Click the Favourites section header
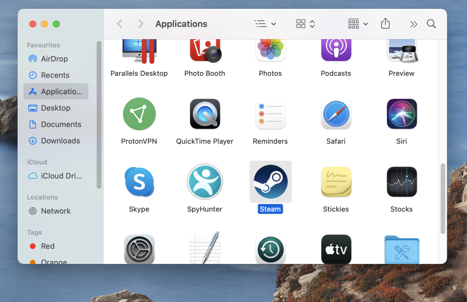The image size is (467, 302). (43, 45)
